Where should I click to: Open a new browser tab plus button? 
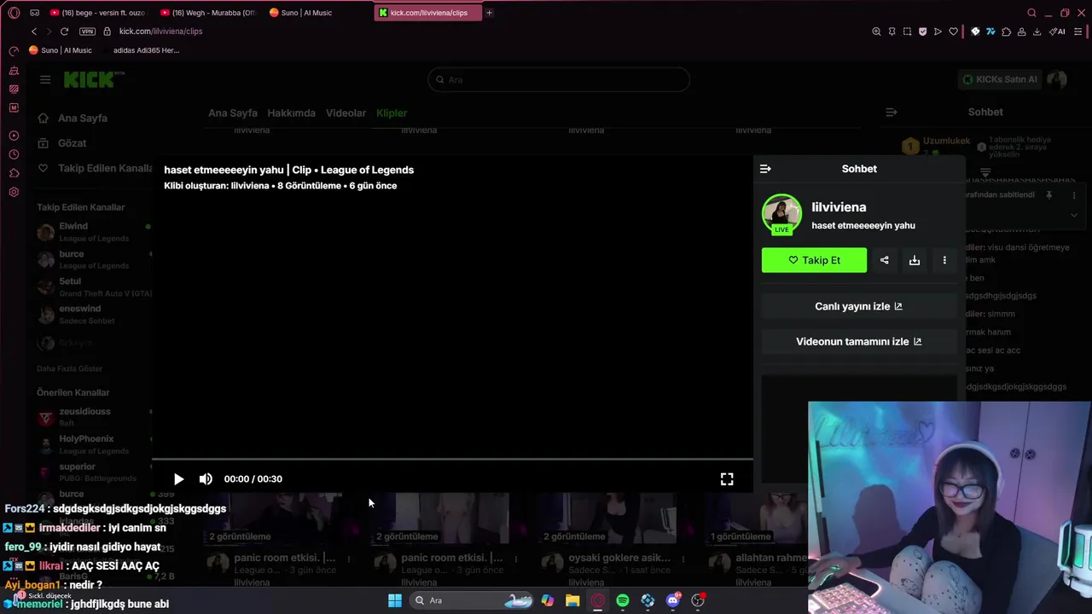click(489, 13)
